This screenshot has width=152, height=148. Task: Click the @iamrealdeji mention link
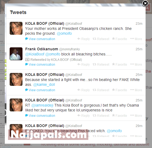[42, 105]
